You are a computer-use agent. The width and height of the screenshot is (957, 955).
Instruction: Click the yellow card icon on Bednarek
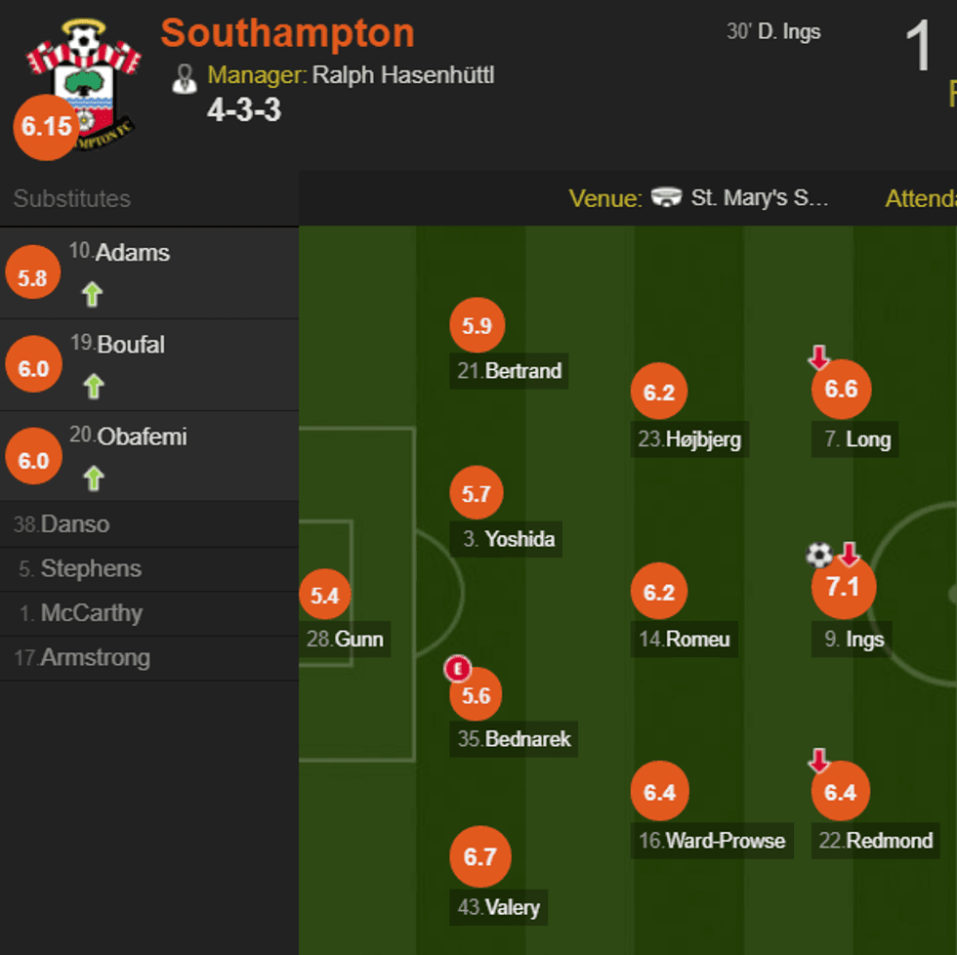[x=457, y=669]
